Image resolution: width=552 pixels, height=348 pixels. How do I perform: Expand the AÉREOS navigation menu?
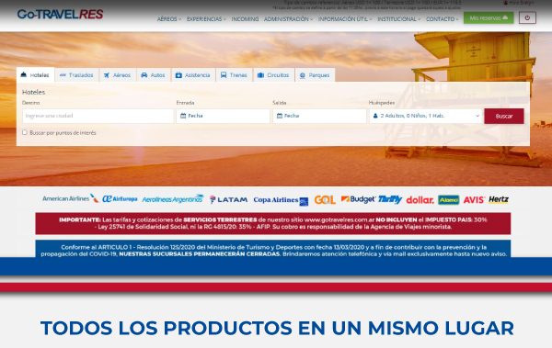pyautogui.click(x=169, y=19)
